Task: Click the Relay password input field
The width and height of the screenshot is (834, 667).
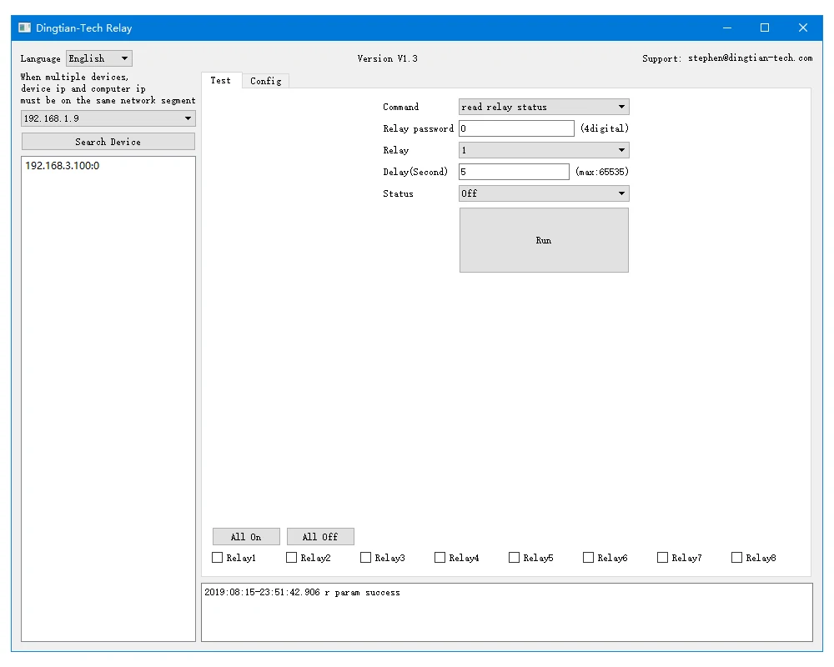Action: pyautogui.click(x=516, y=128)
